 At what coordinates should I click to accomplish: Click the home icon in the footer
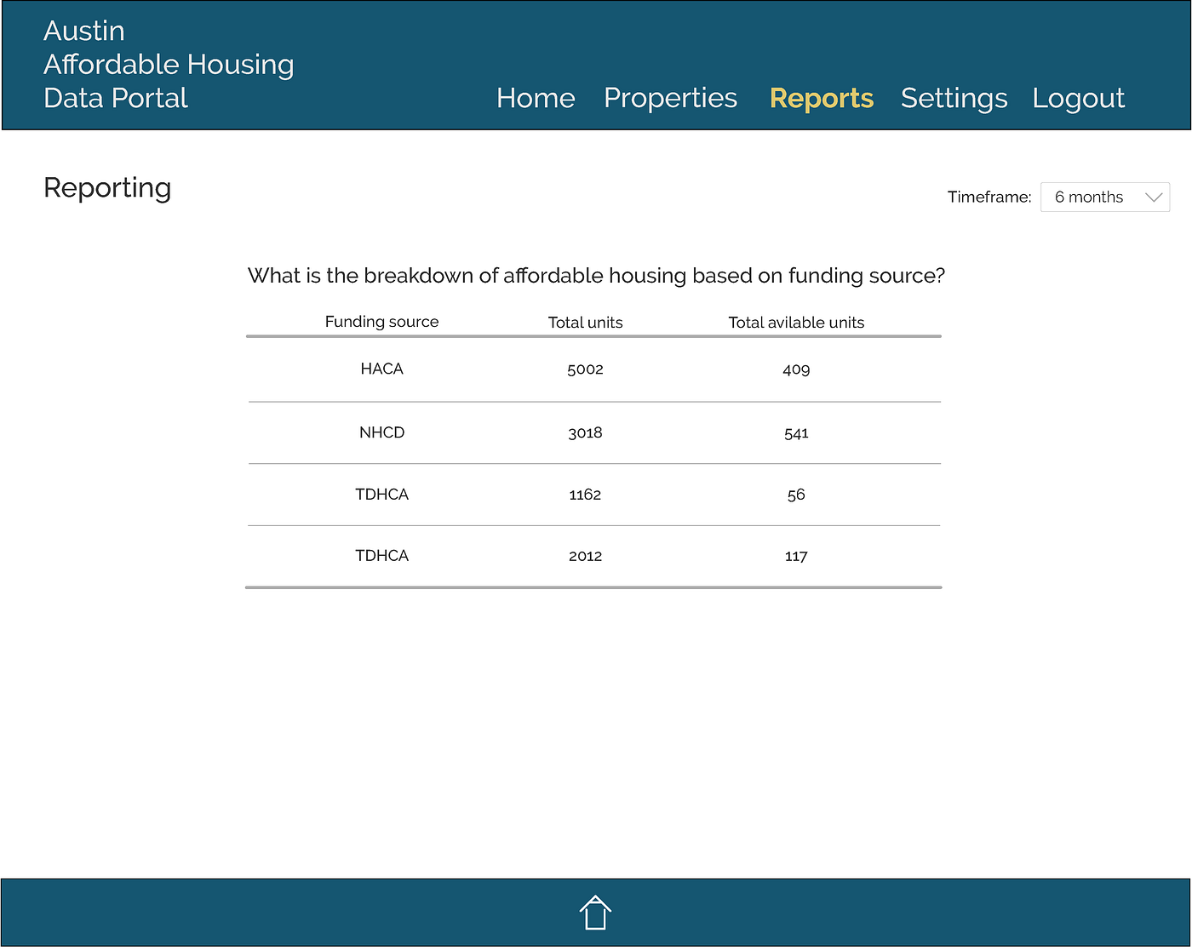coord(595,912)
